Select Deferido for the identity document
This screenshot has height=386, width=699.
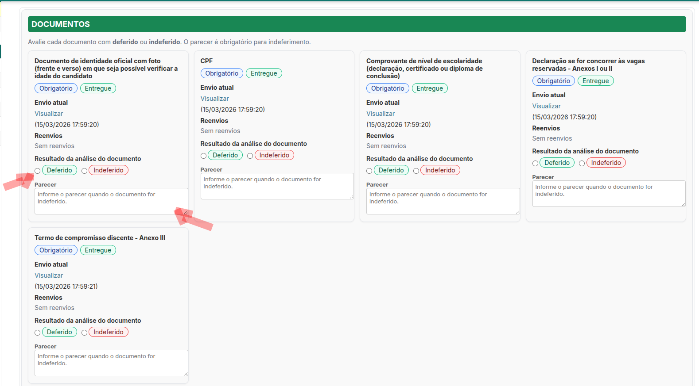tap(38, 171)
